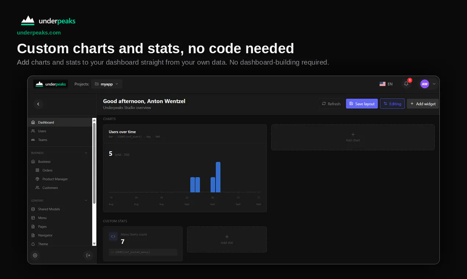This screenshot has height=279, width=467.
Task: Click the COUNT(nxf_hosted_menus) query text
Action: [133, 252]
